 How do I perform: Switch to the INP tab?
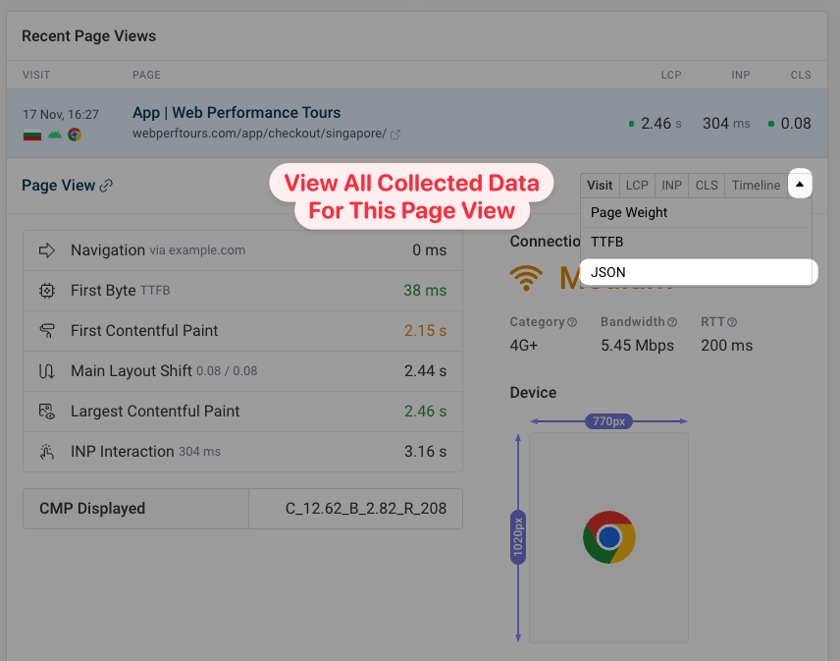[x=671, y=185]
